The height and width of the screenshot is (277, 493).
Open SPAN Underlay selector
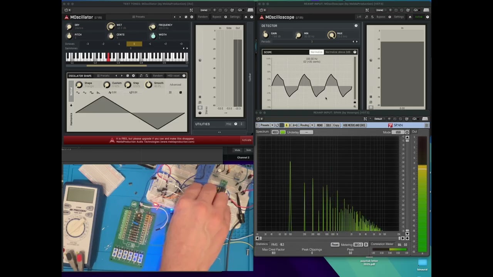tap(306, 132)
